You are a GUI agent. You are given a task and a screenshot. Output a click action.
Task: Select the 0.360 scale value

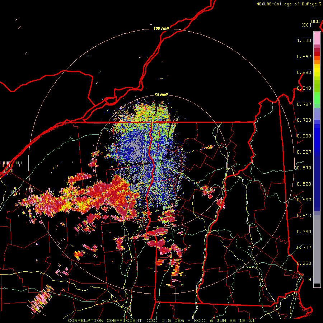click(304, 231)
